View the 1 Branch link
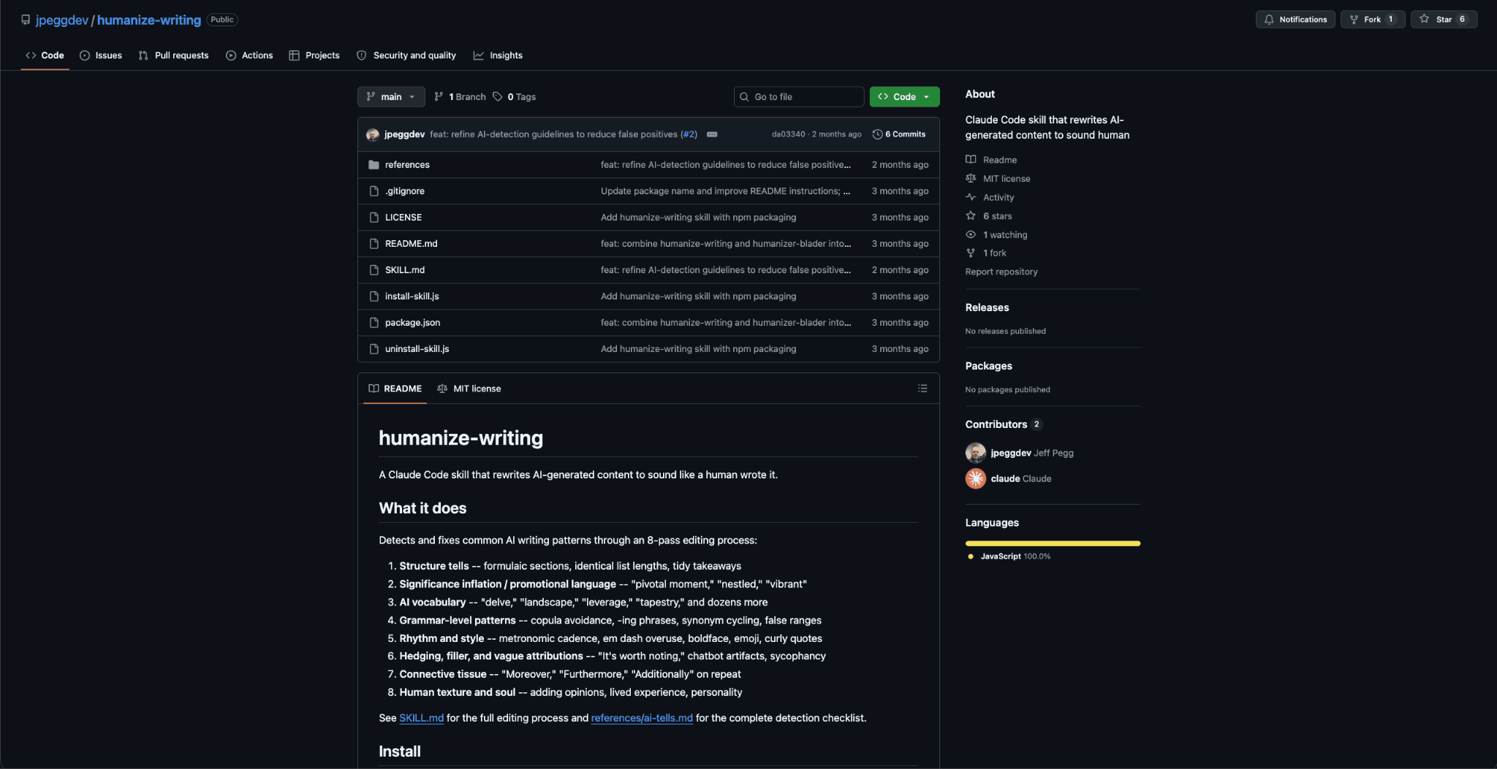The image size is (1497, 769). [460, 97]
